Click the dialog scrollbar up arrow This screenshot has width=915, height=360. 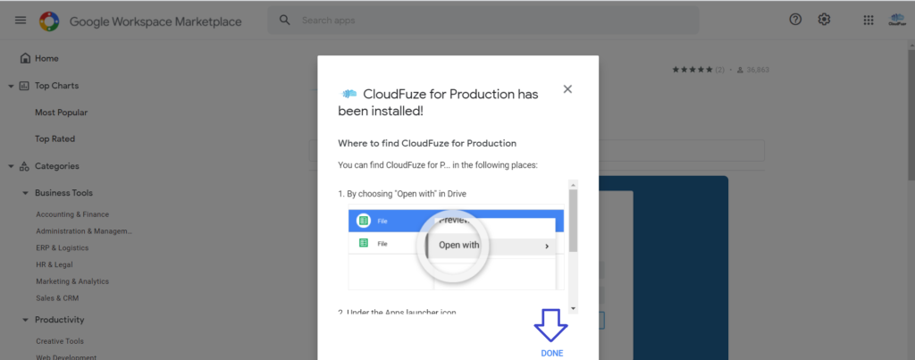(x=573, y=184)
